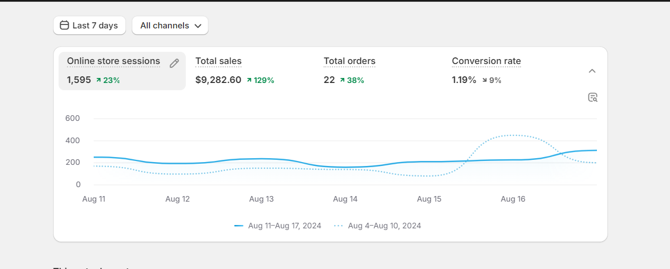Click the chevron arrow inside All channels
This screenshot has height=269, width=670.
pyautogui.click(x=197, y=26)
